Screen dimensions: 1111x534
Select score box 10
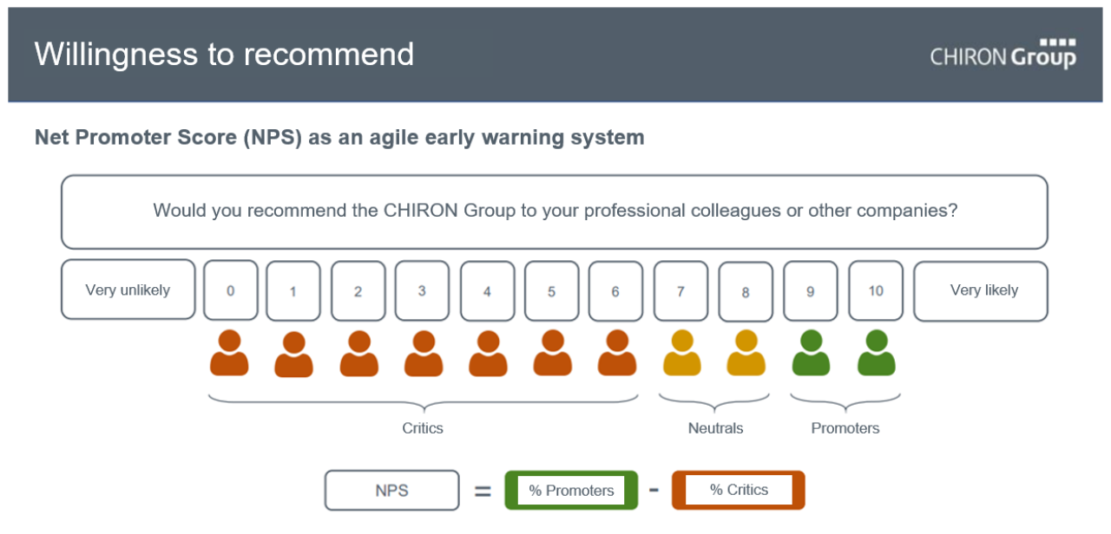click(876, 290)
